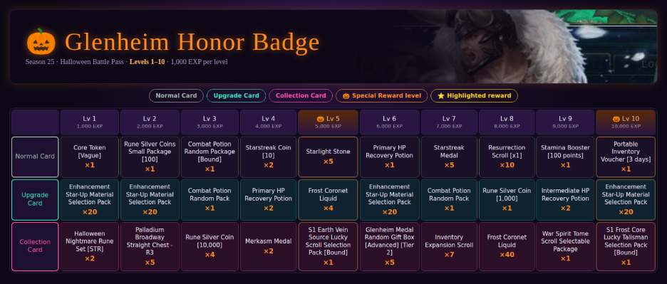This screenshot has width=667, height=284.
Task: Select the Special Reward level legend chip
Action: (x=381, y=95)
